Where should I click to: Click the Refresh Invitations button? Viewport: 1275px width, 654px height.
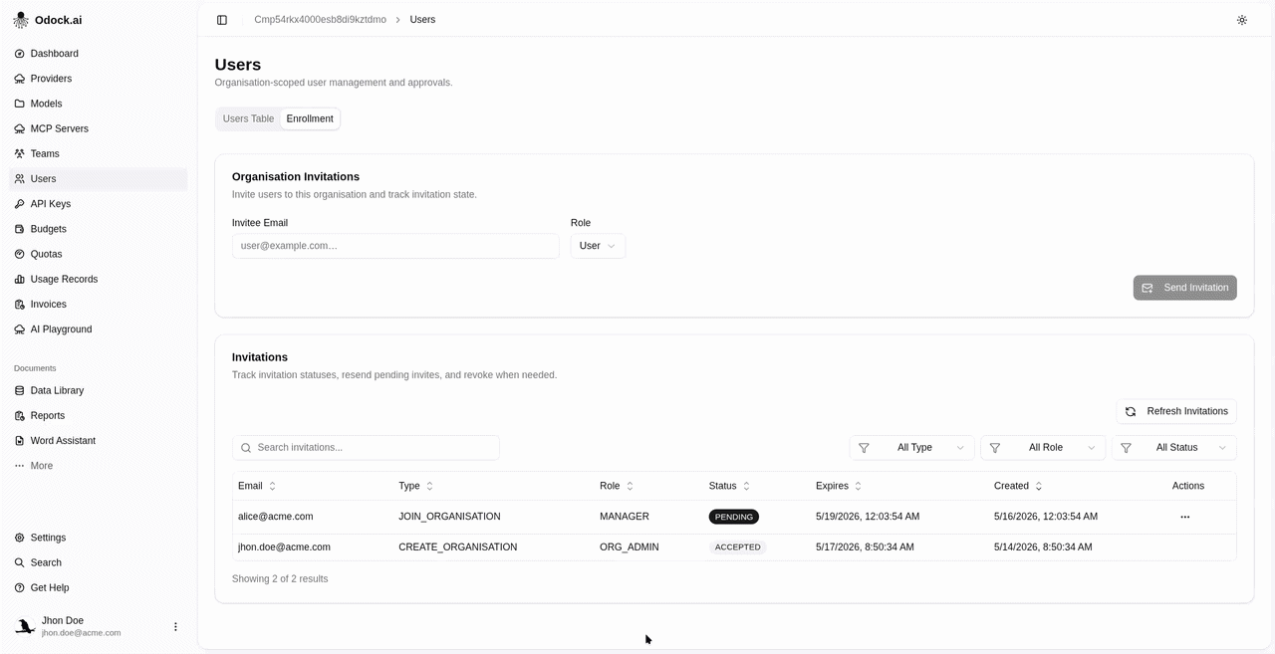pyautogui.click(x=1176, y=411)
